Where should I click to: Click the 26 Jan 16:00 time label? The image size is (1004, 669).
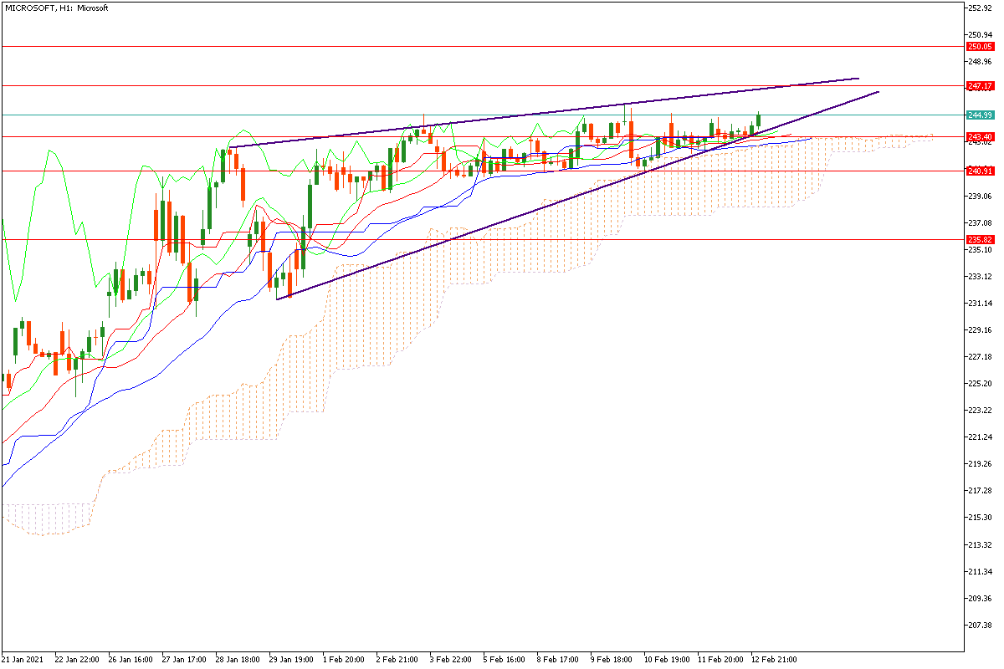tap(130, 659)
